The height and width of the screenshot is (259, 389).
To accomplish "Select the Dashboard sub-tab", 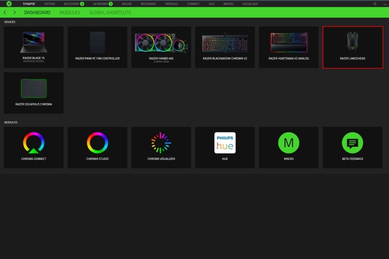I will click(37, 13).
